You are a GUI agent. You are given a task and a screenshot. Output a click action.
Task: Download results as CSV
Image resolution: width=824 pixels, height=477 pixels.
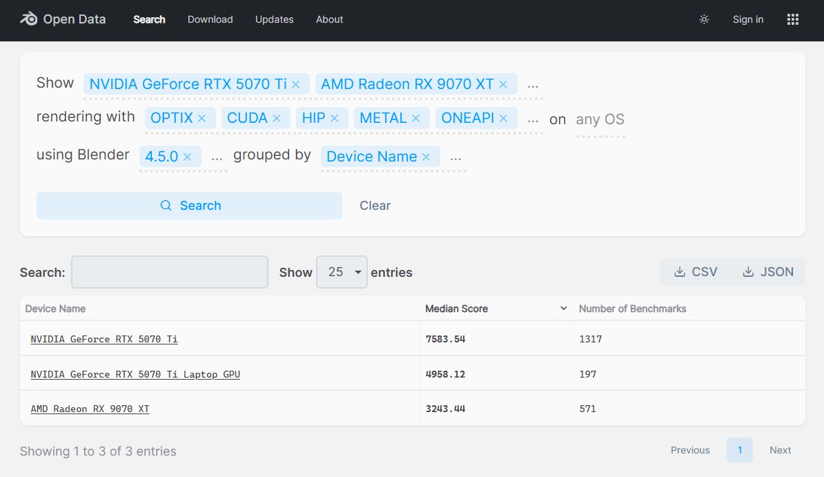pyautogui.click(x=695, y=272)
